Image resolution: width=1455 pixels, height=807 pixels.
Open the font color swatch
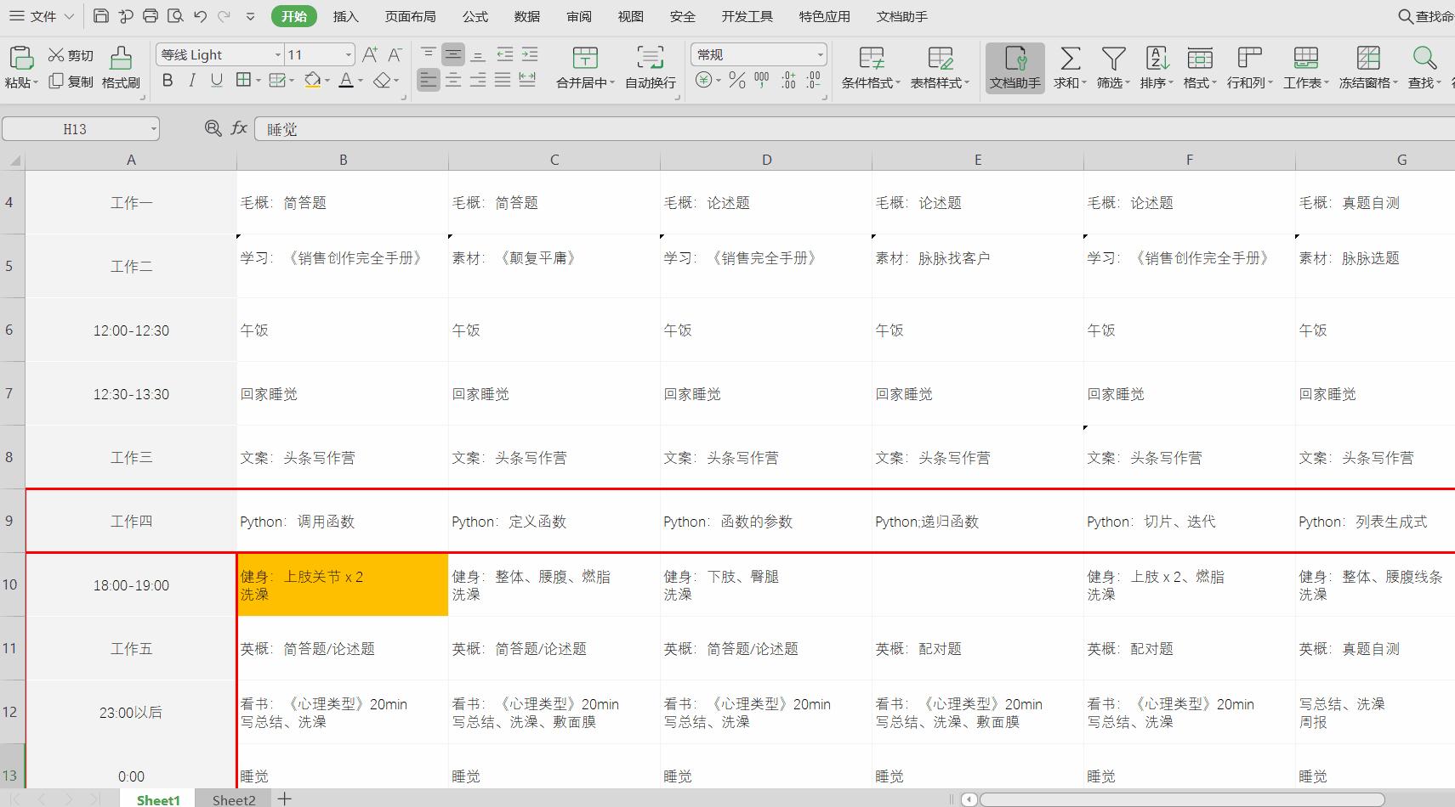347,81
